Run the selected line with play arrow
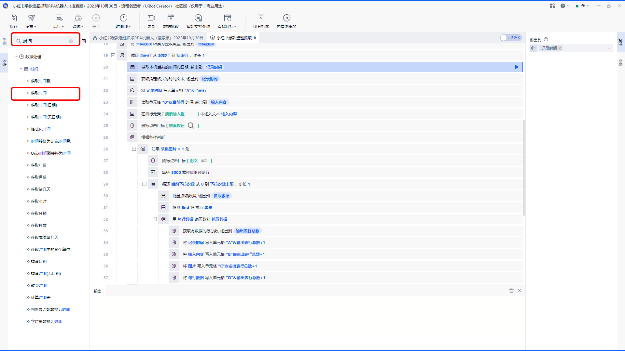The height and width of the screenshot is (351, 625). pyautogui.click(x=517, y=67)
